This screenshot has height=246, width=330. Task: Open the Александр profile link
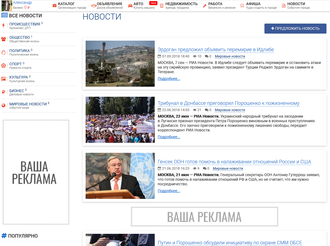pyautogui.click(x=22, y=2)
